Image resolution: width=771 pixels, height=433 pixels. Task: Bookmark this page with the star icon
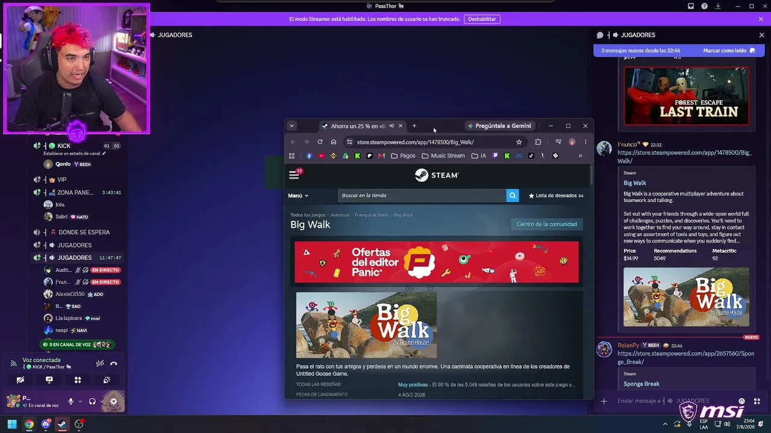[519, 142]
